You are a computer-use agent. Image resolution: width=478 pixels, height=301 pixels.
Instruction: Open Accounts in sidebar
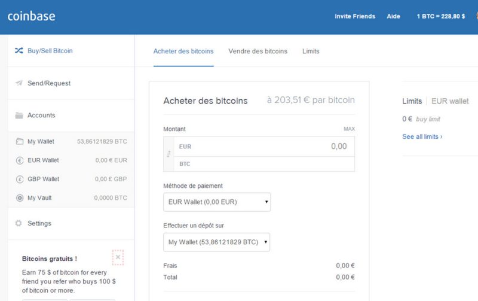(x=71, y=115)
